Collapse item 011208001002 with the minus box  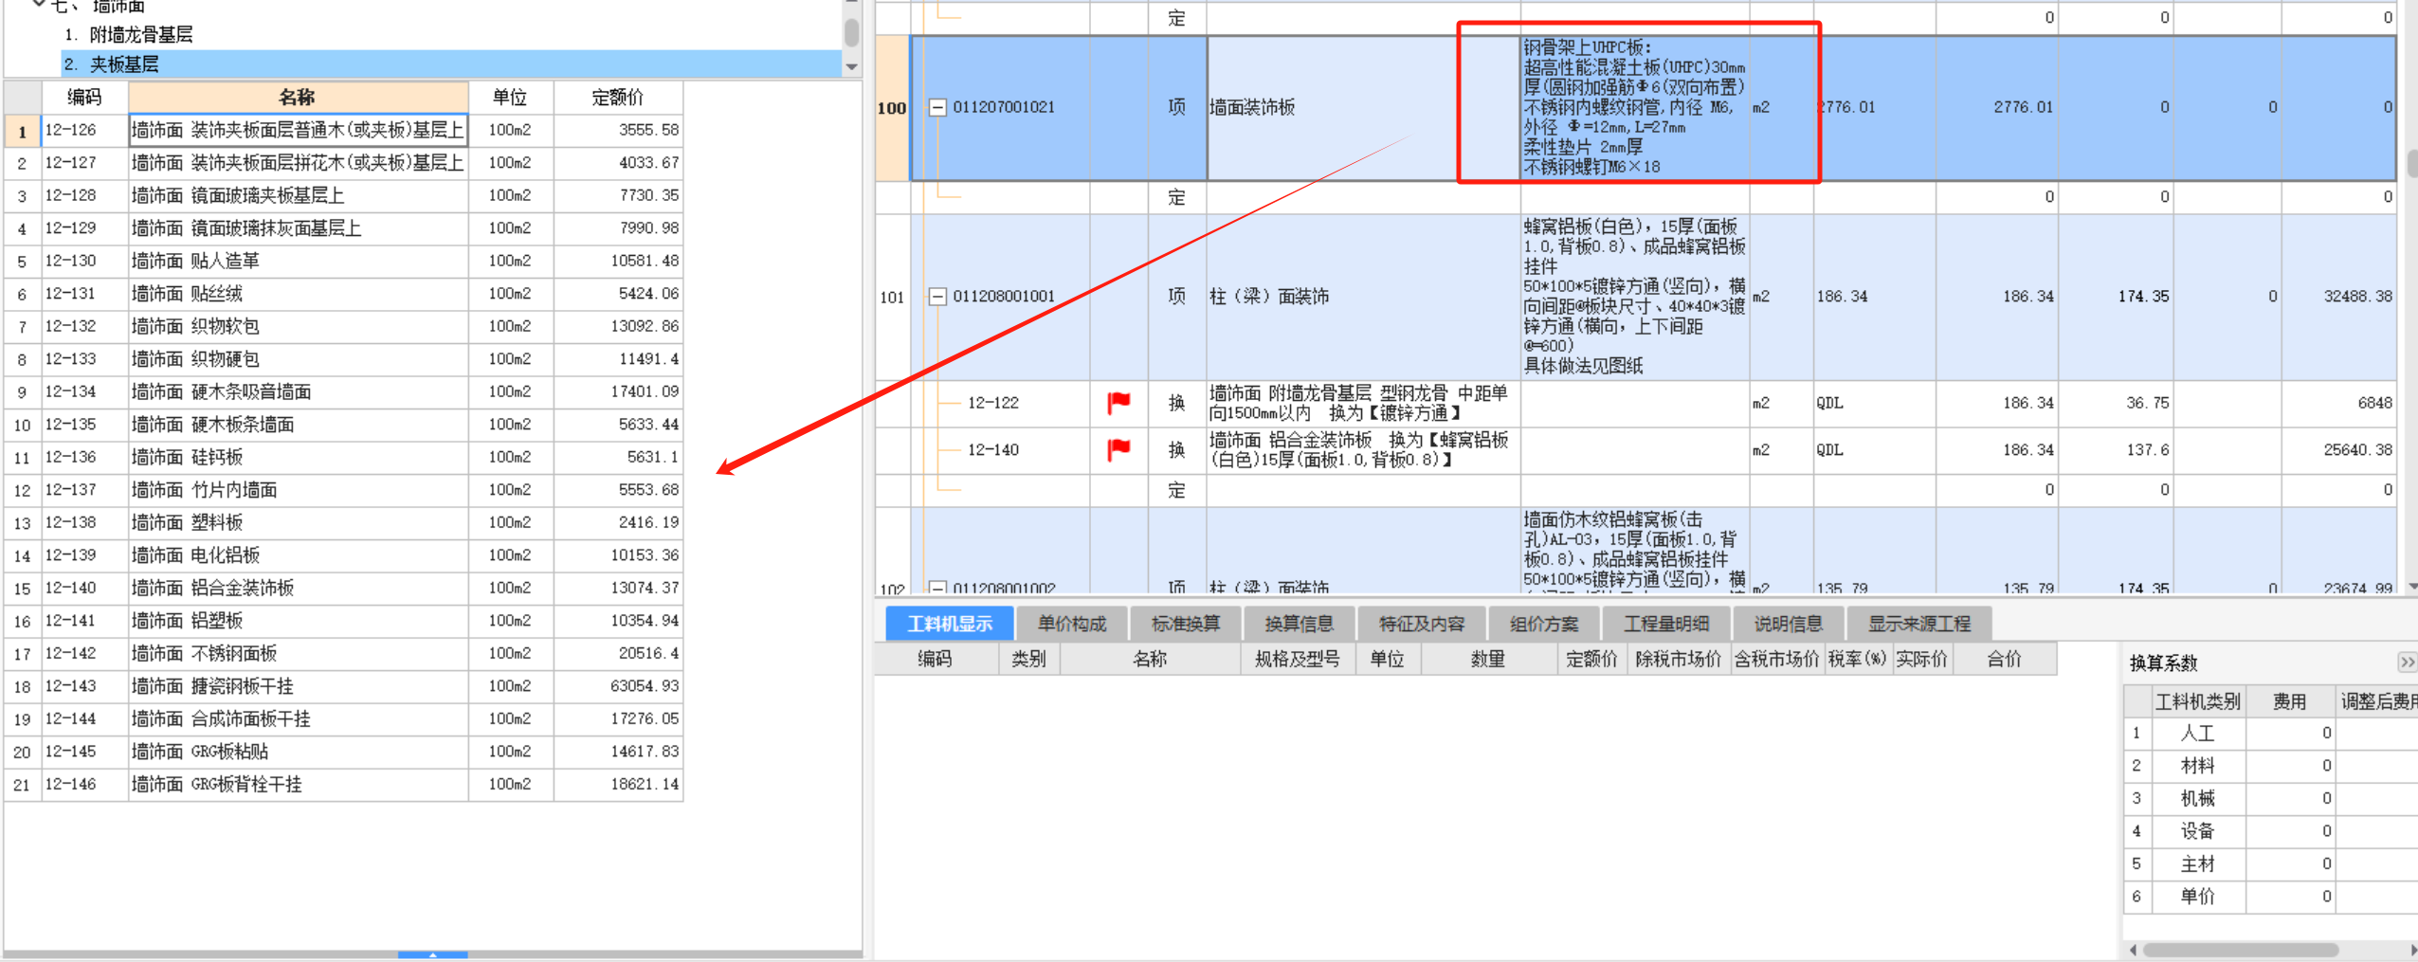point(937,589)
